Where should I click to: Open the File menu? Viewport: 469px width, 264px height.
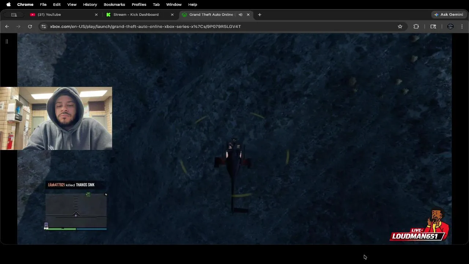43,4
